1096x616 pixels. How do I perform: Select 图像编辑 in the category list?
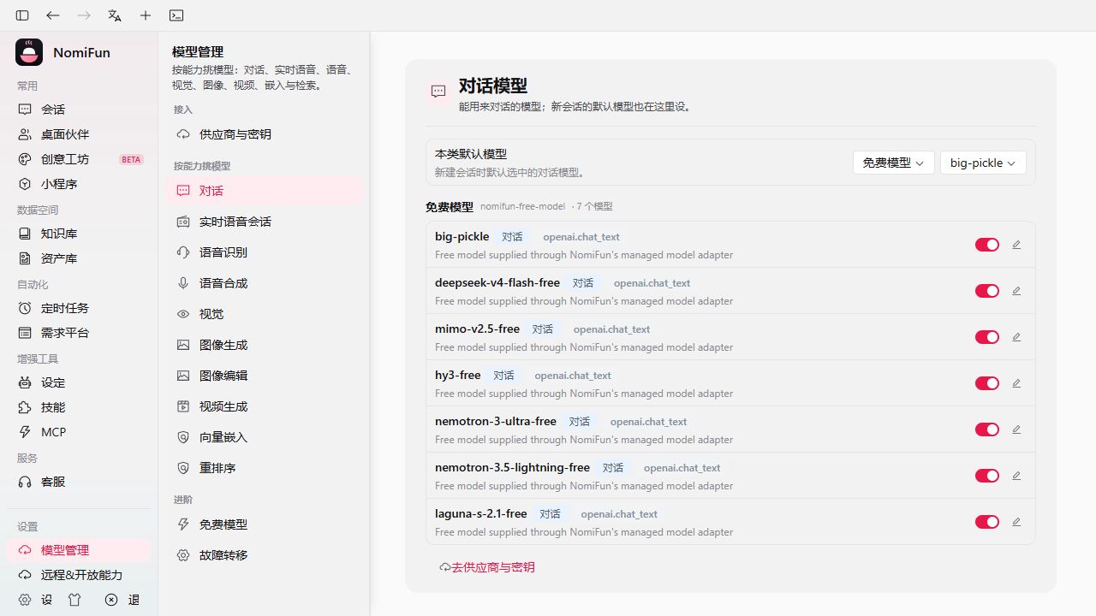click(265, 376)
